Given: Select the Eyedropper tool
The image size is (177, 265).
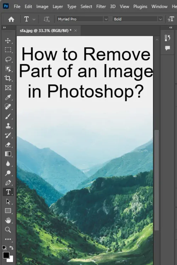Looking at the screenshot, I should coord(8,97).
